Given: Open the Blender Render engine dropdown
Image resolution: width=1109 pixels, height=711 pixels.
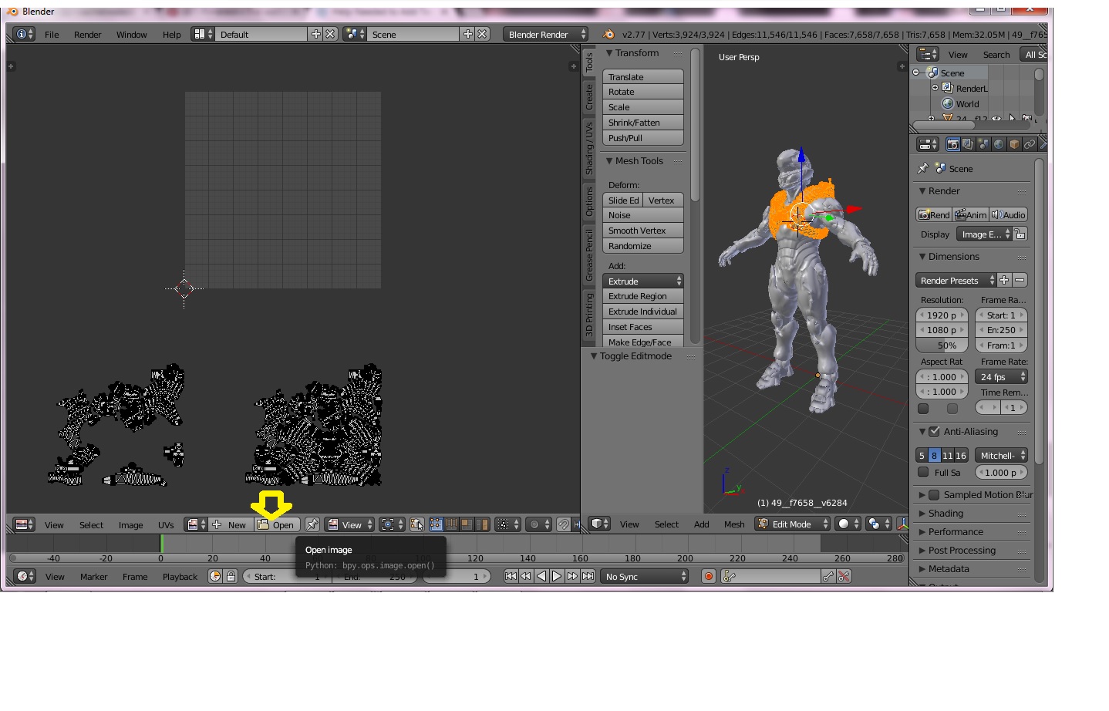Looking at the screenshot, I should pos(545,34).
